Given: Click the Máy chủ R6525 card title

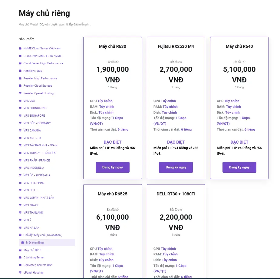Looking at the screenshot, I should [113, 194].
